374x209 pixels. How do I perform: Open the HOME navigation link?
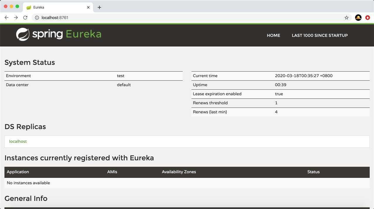tap(273, 35)
